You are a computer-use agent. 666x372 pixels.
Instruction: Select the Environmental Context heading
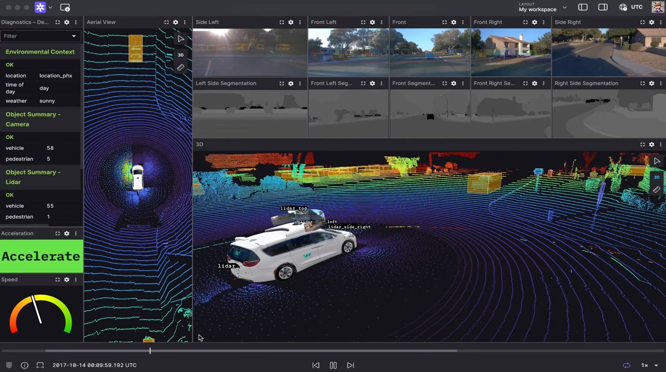click(40, 52)
